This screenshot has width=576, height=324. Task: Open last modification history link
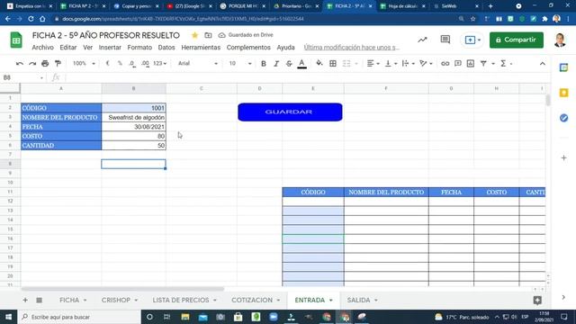tap(352, 48)
